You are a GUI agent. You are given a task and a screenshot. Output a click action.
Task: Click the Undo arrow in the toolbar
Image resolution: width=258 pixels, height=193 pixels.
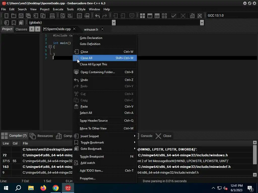click(x=98, y=16)
